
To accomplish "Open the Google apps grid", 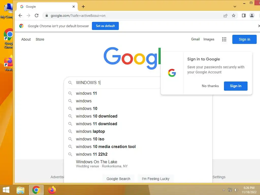I will click(x=224, y=39).
